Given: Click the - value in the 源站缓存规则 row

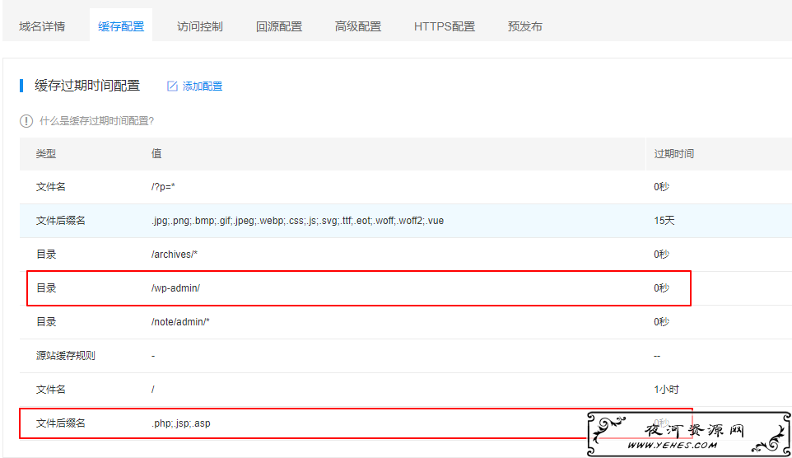Looking at the screenshot, I should coord(153,356).
